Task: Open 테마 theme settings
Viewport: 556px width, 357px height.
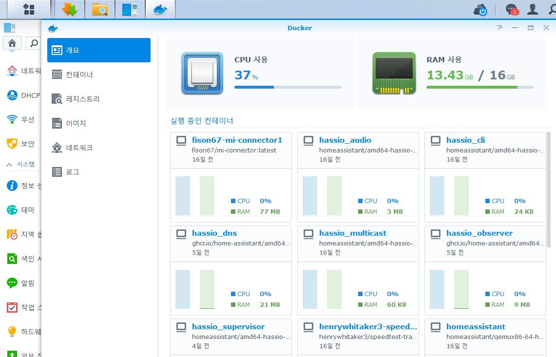Action: coord(20,210)
